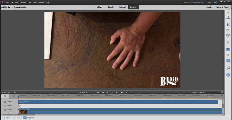
Task: Open the File menu
Action: [7, 3]
